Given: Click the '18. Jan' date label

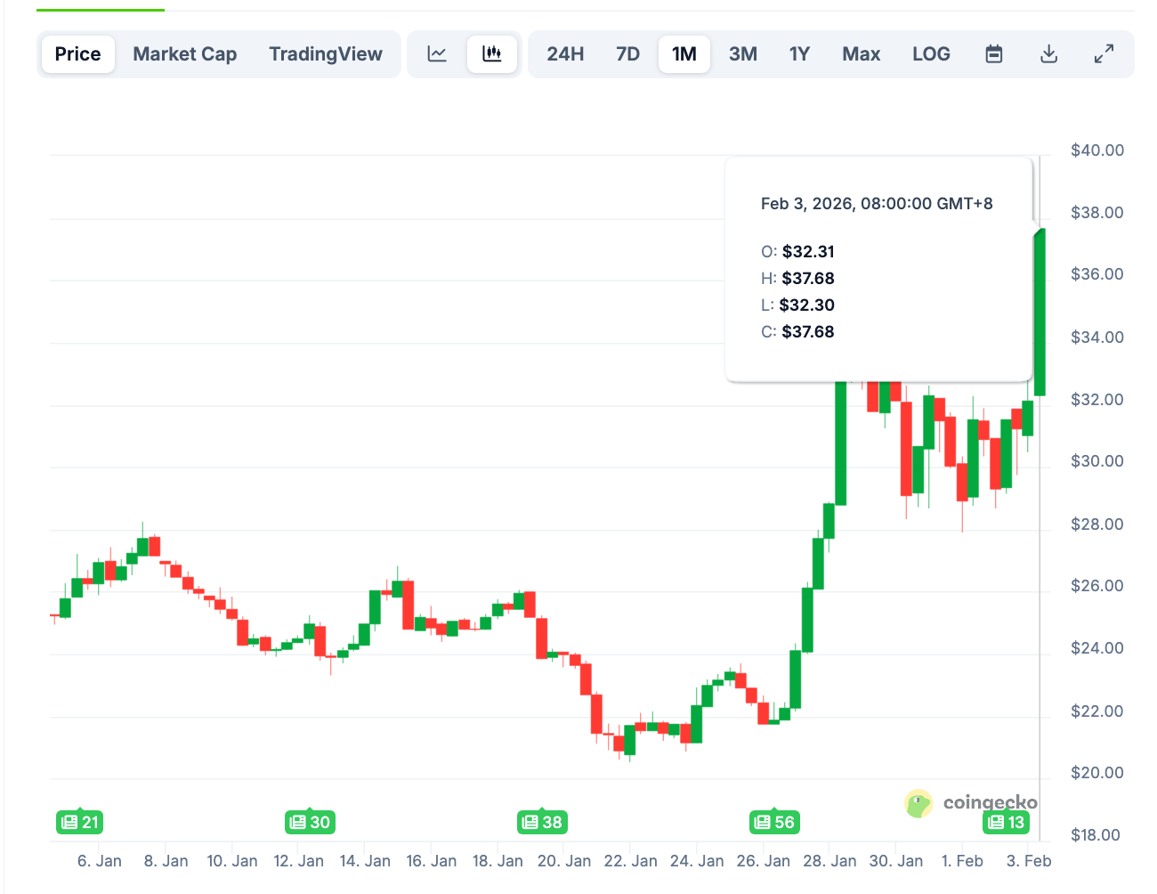Looking at the screenshot, I should coord(498,861).
